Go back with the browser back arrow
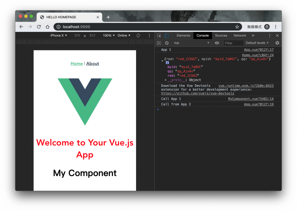 tap(21, 27)
